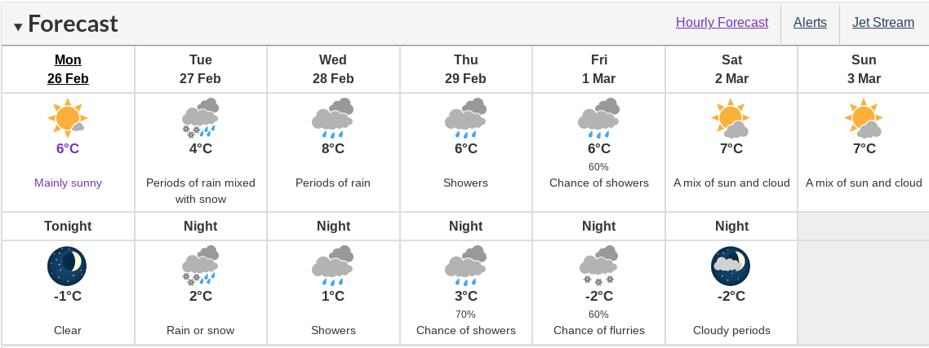Open the Jet Stream link
This screenshot has width=929, height=348.
click(882, 23)
